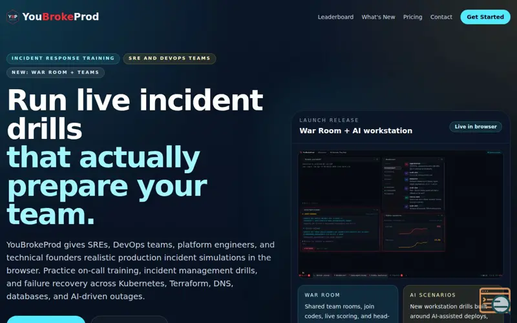The width and height of the screenshot is (517, 323).
Task: Open the Contact nav link
Action: coord(441,17)
